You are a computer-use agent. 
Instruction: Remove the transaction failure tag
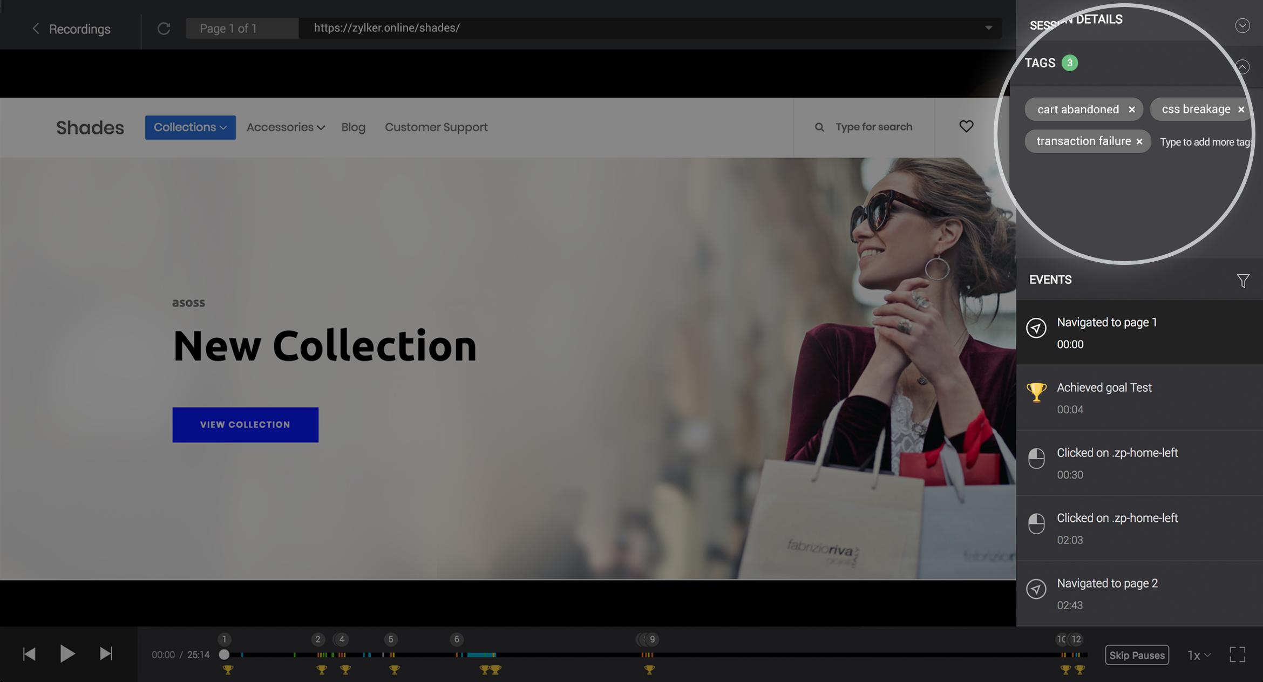point(1139,140)
